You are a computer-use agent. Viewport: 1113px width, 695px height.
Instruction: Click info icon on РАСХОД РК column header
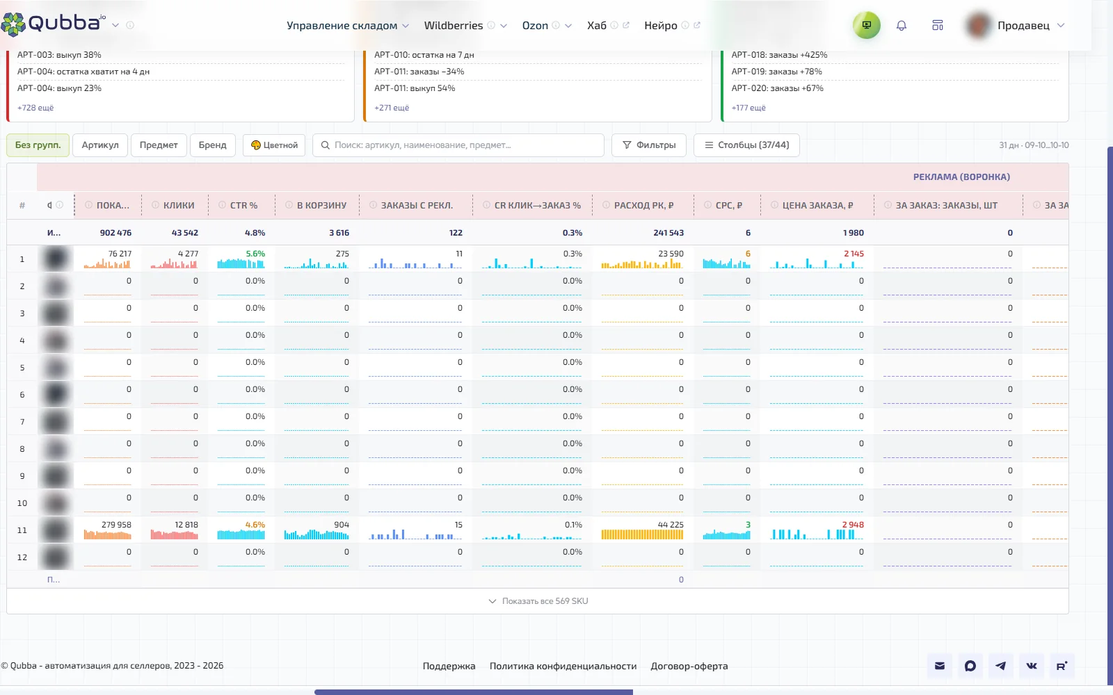[606, 205]
